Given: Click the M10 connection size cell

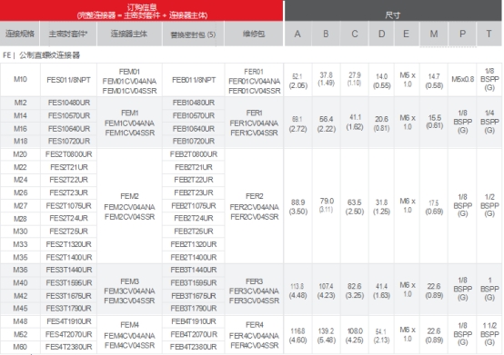Looking at the screenshot, I should pyautogui.click(x=20, y=79).
